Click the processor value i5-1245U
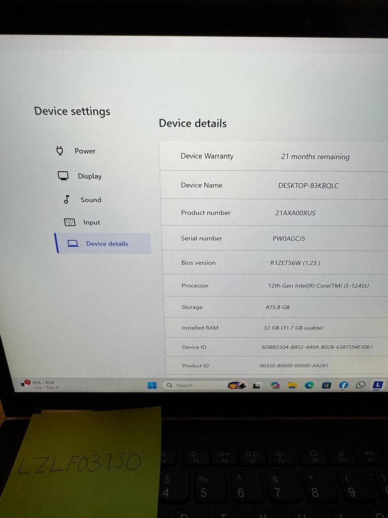Viewport: 388px width, 518px height. coord(319,286)
